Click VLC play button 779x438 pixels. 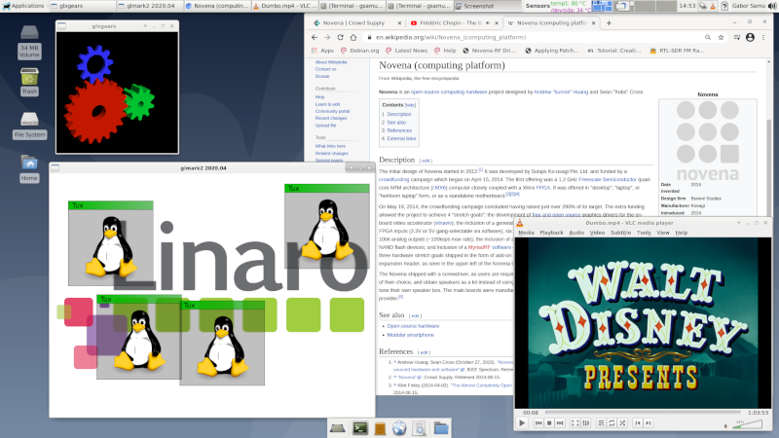[522, 423]
